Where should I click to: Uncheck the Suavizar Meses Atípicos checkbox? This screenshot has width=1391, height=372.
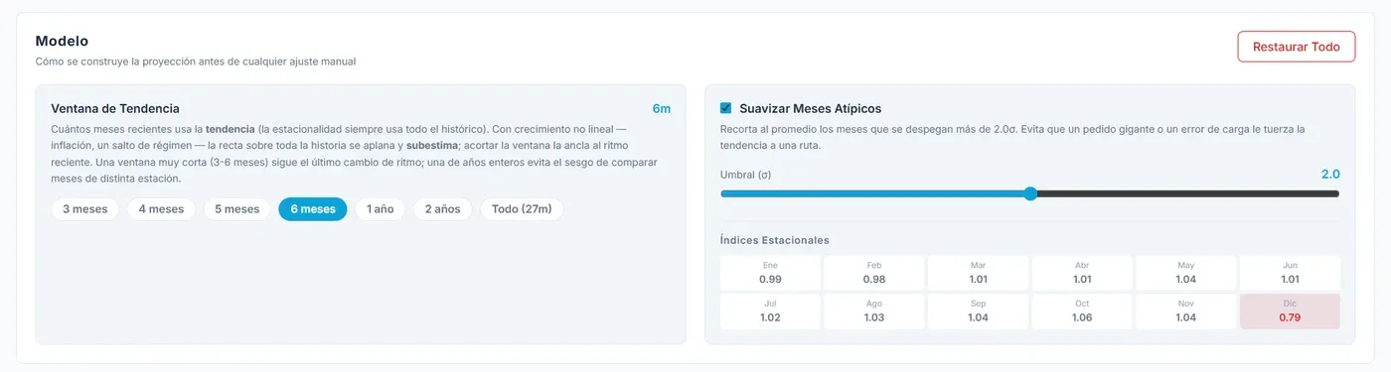click(726, 108)
